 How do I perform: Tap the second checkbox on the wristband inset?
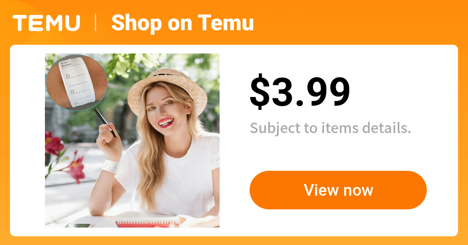click(x=72, y=92)
